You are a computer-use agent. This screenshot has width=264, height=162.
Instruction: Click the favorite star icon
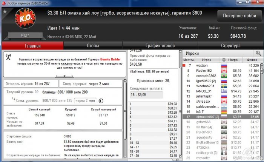(5, 12)
